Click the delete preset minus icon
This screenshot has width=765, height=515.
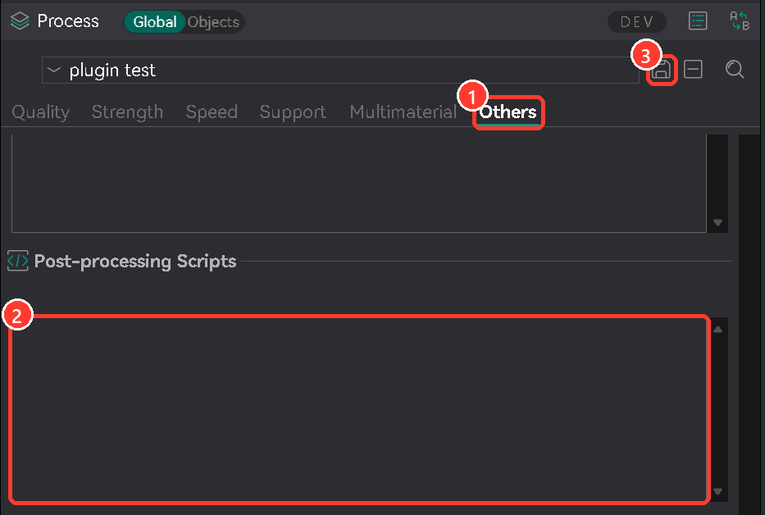(693, 70)
